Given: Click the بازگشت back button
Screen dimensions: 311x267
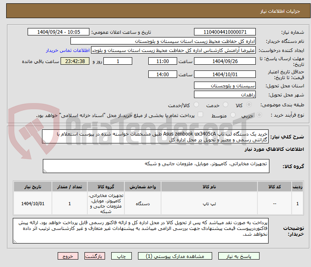Looking at the screenshot, I should click(x=93, y=256).
